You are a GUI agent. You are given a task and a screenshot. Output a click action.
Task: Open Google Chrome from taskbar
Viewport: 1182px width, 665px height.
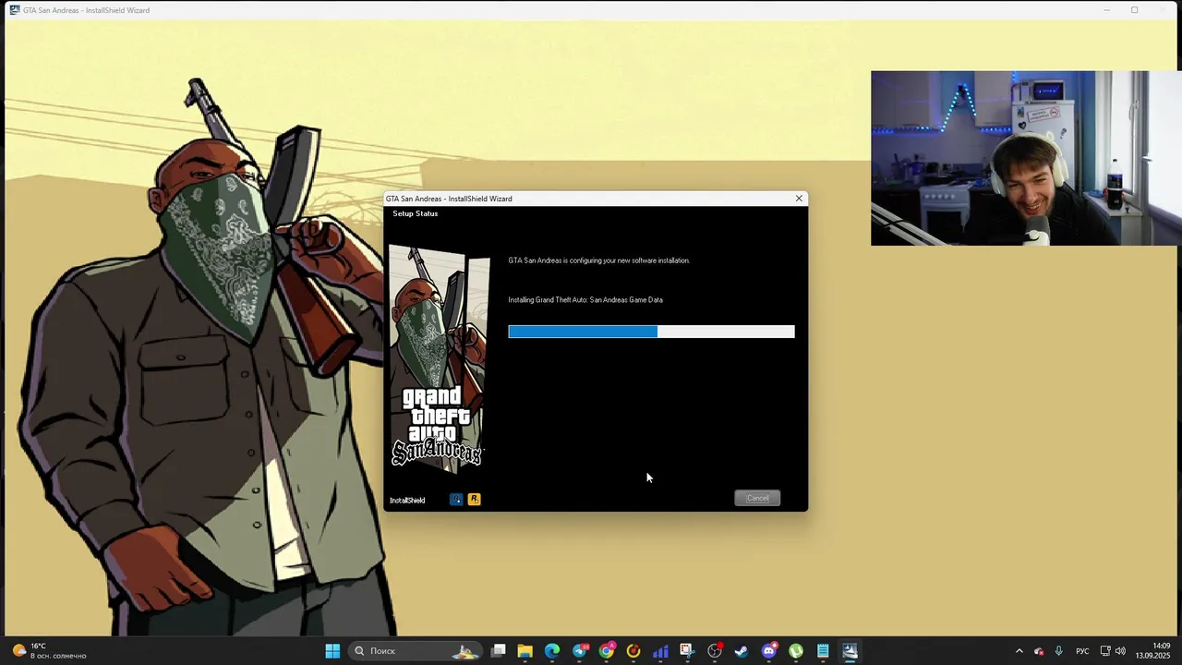(x=607, y=651)
